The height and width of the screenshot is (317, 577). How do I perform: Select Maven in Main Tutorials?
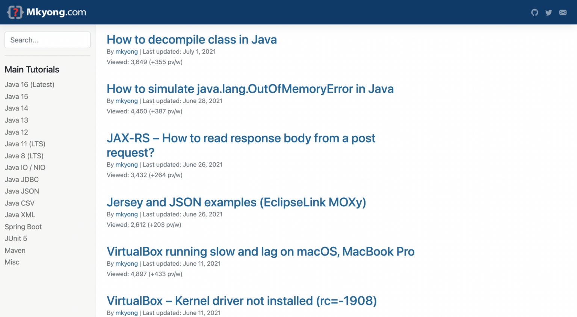(15, 250)
